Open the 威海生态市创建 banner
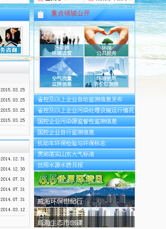The image size is (166, 229). coord(84,218)
